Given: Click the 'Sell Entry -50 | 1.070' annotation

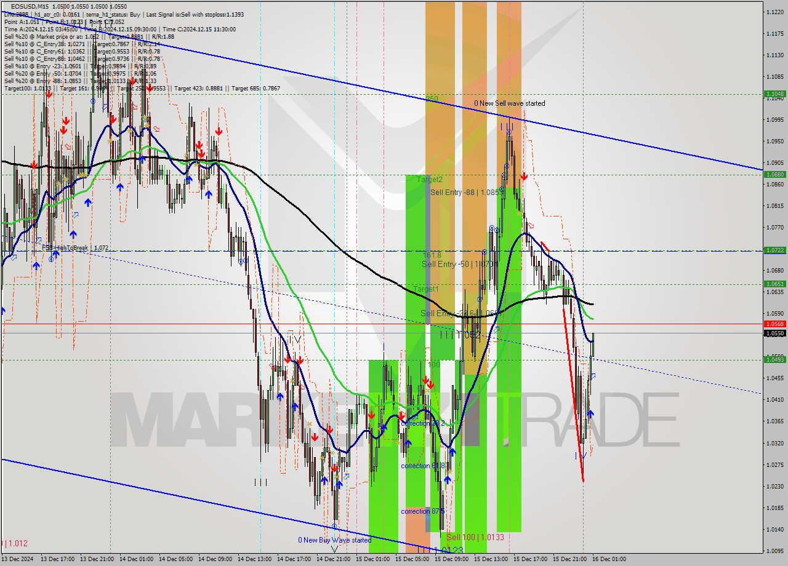Looking at the screenshot, I should 459,264.
